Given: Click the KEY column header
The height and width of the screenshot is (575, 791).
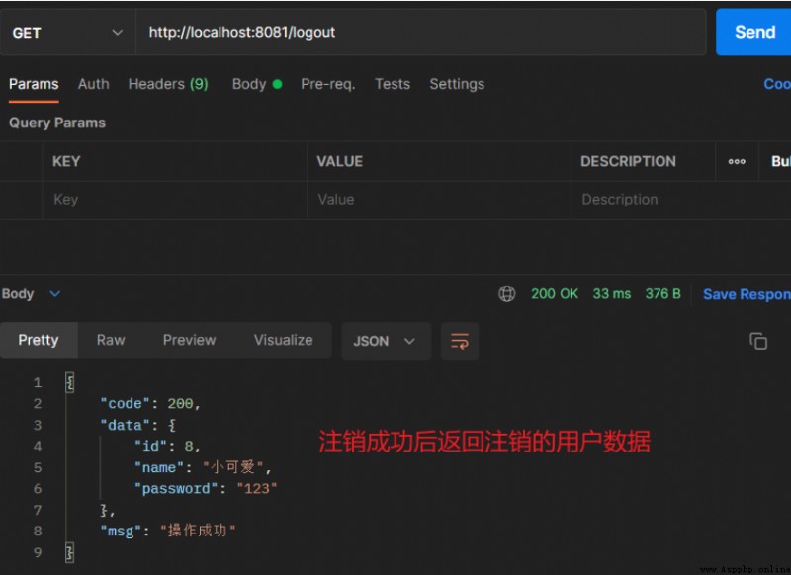Looking at the screenshot, I should [66, 161].
